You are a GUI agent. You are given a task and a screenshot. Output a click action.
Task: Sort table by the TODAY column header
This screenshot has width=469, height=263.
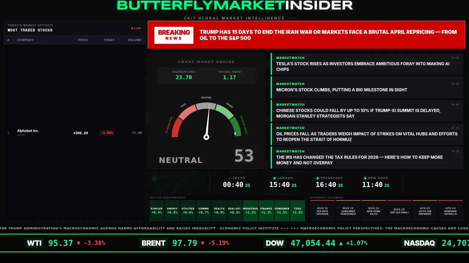(109, 40)
